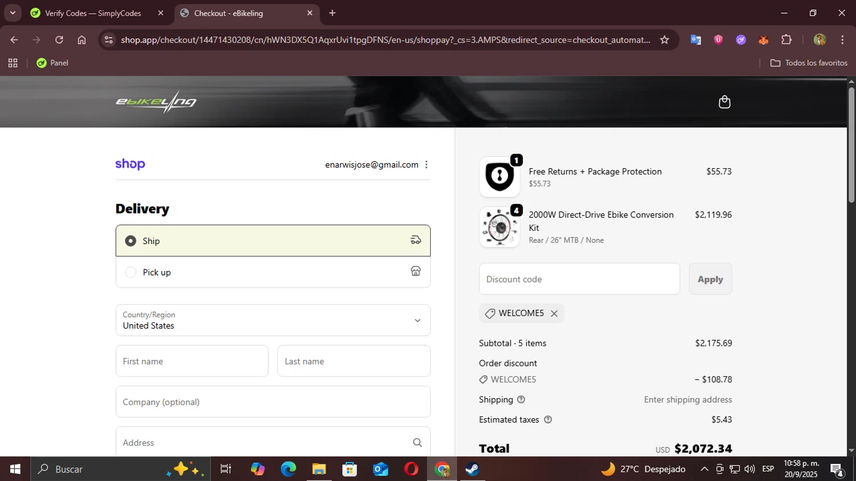Select the Pick up radio button
Viewport: 856px width, 481px height.
(131, 272)
